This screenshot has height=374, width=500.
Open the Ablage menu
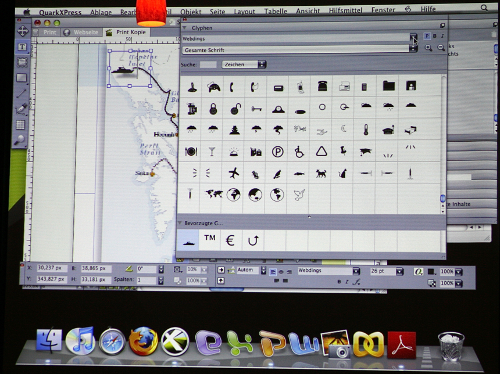(x=101, y=12)
